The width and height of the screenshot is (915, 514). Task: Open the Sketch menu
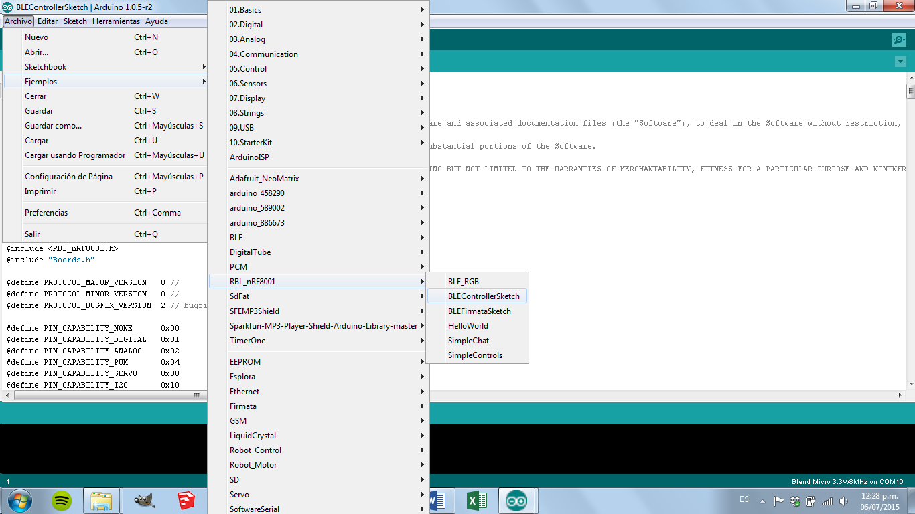(75, 21)
